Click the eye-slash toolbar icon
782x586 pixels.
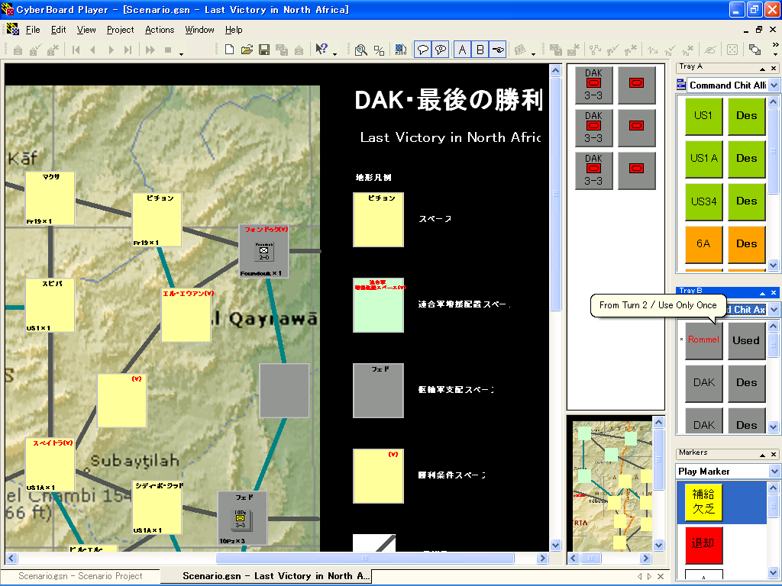point(710,50)
